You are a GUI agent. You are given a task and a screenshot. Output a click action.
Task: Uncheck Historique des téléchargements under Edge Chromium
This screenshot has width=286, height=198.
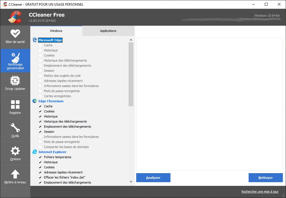click(40, 121)
